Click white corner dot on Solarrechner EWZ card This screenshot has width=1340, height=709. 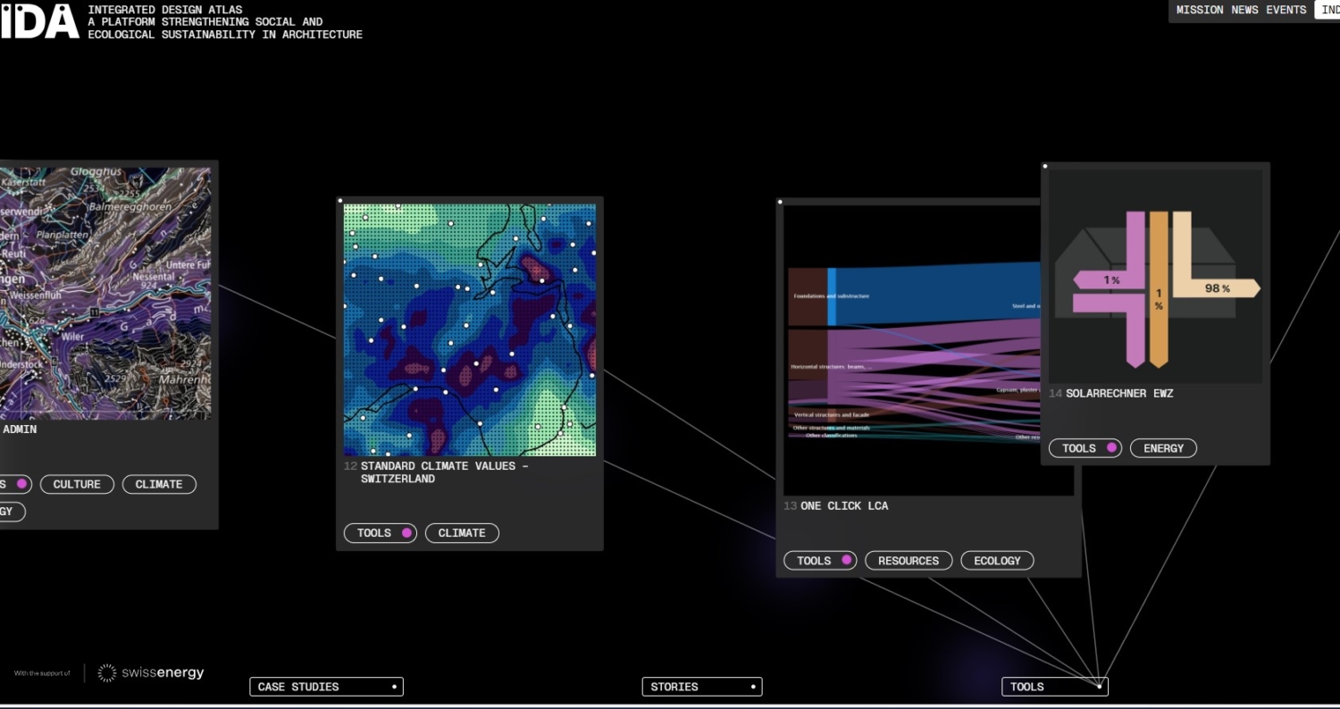(x=1045, y=166)
